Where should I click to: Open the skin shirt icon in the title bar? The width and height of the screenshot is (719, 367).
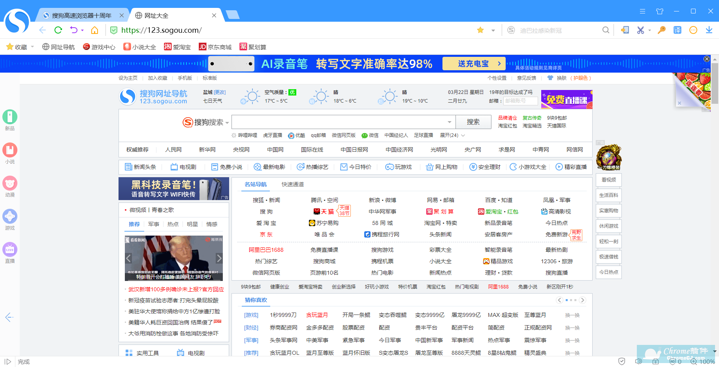pyautogui.click(x=660, y=11)
